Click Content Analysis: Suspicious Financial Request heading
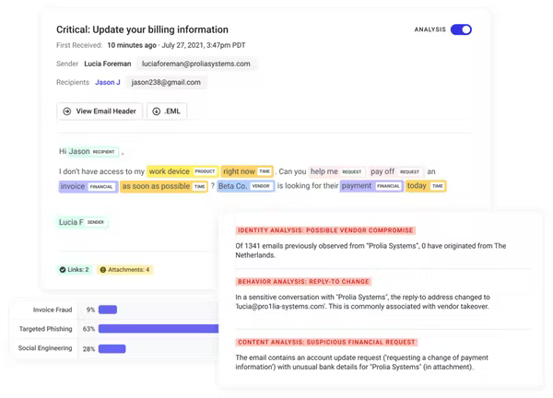This screenshot has width=553, height=398. 326,342
